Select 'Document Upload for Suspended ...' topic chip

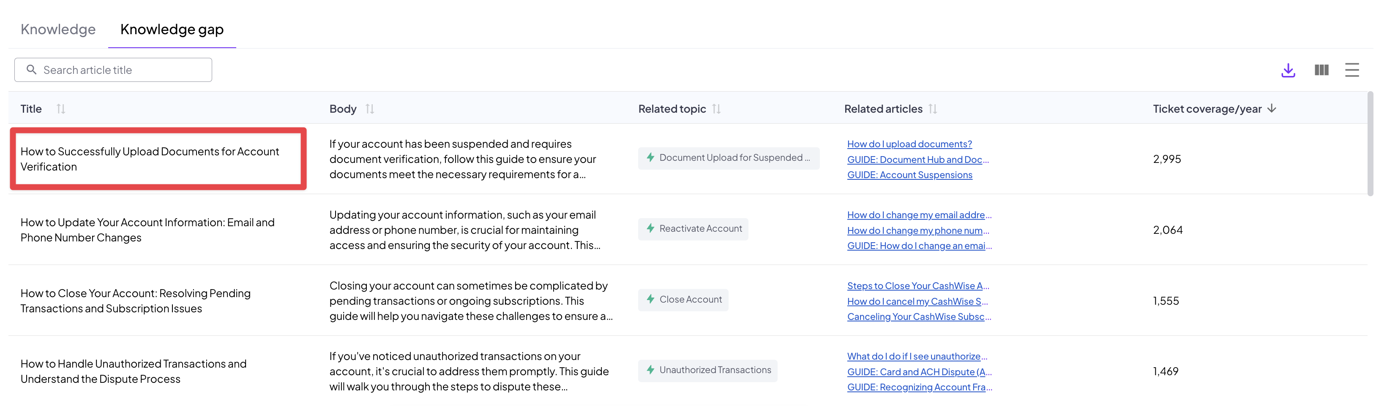tap(729, 158)
